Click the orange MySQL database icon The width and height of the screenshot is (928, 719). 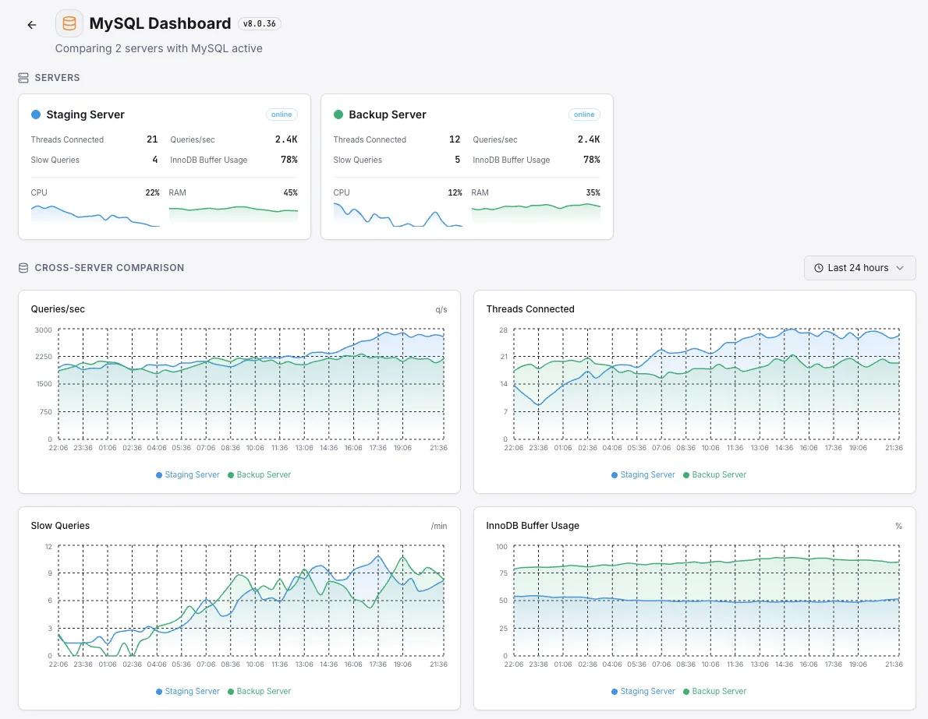point(69,23)
